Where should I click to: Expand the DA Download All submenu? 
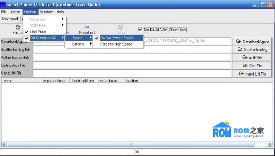pyautogui.click(x=45, y=38)
